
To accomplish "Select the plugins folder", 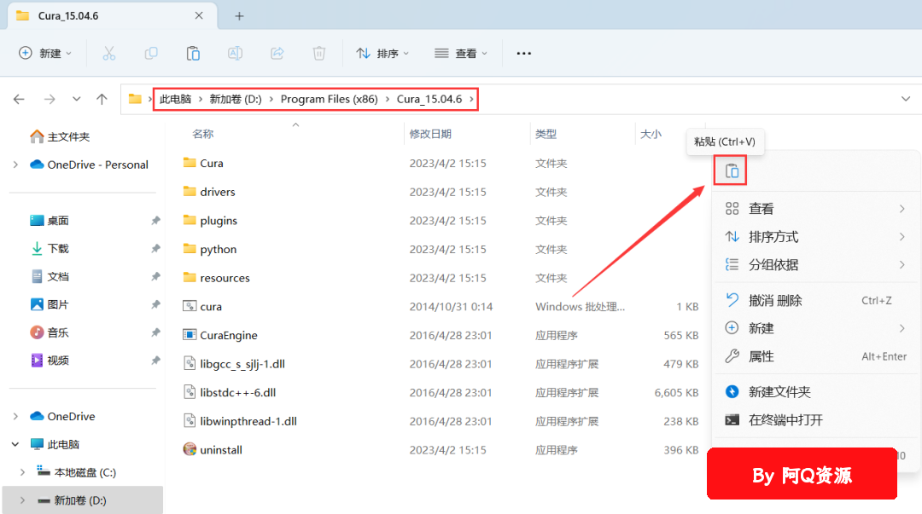I will pos(210,221).
